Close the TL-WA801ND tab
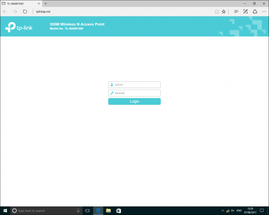 pyautogui.click(x=39, y=3)
